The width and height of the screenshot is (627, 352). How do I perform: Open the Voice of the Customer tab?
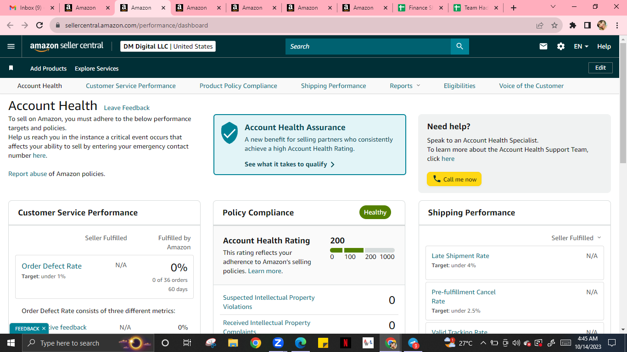tap(532, 86)
